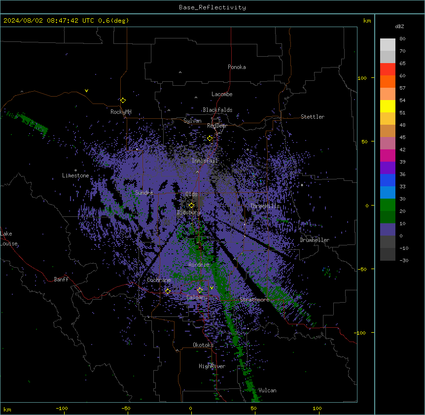Click the white caret marker below Innisfail
The width and height of the screenshot is (425, 415).
[x=197, y=172]
